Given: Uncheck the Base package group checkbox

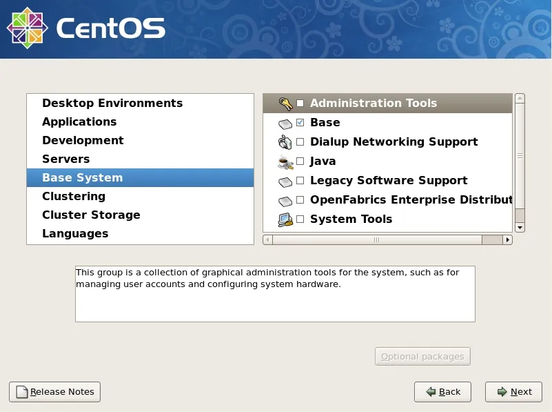Looking at the screenshot, I should tap(300, 123).
